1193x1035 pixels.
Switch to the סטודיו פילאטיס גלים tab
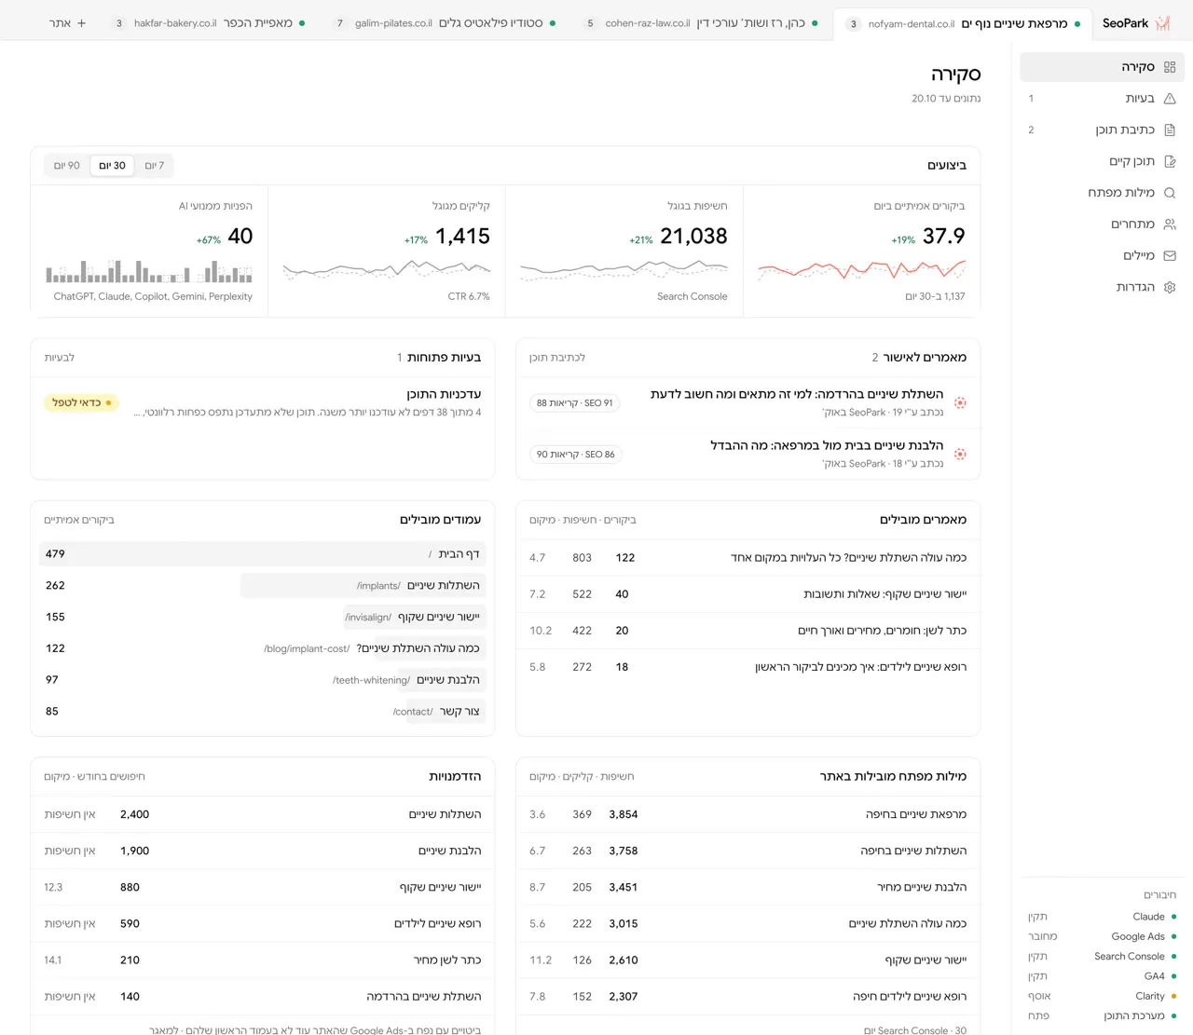[x=446, y=23]
